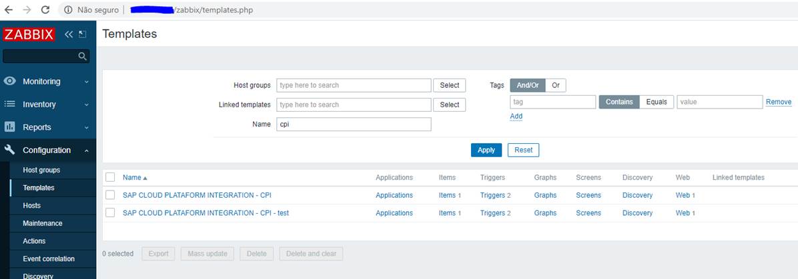Expand the Reports menu chevron
The width and height of the screenshot is (798, 279).
(x=87, y=128)
